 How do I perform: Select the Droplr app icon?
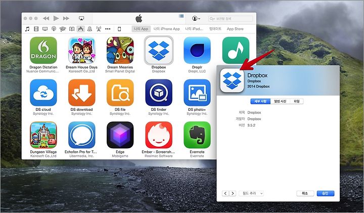tap(197, 50)
